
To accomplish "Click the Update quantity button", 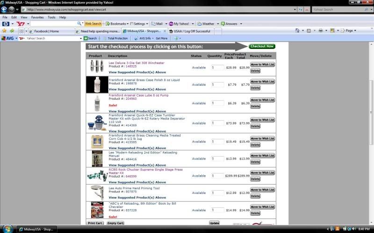I will coord(214,223).
